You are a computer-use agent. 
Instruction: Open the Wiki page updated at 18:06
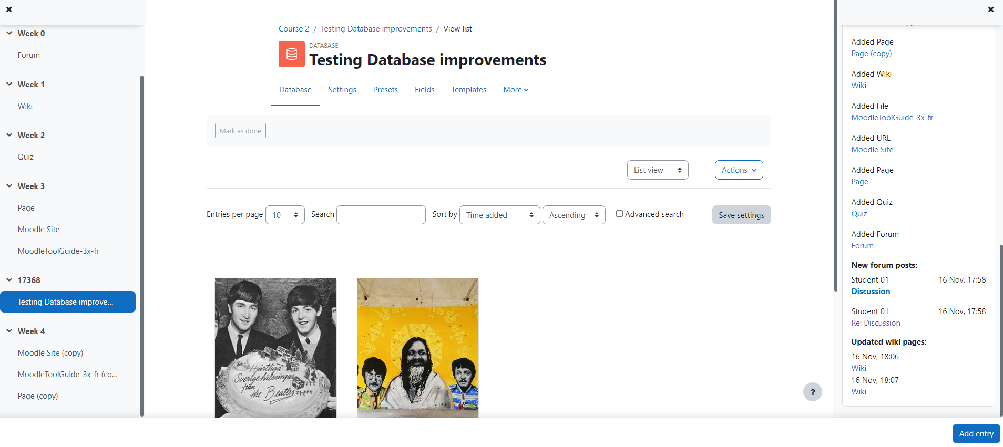click(x=859, y=368)
